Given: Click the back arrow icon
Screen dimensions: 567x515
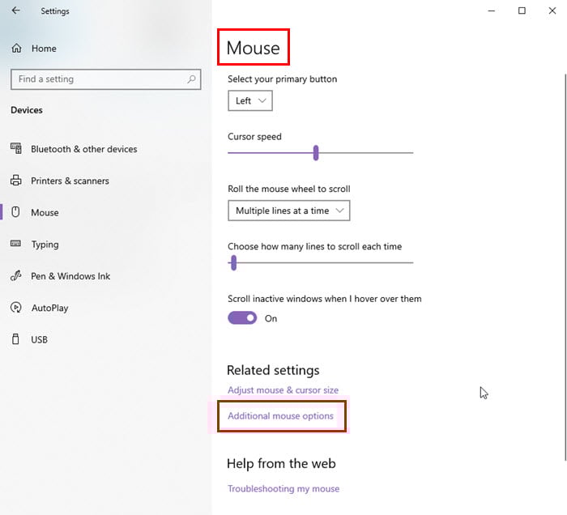Looking at the screenshot, I should point(15,11).
